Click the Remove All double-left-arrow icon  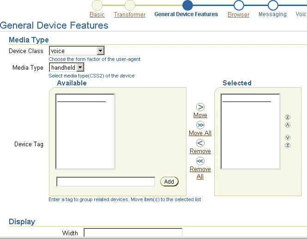click(200, 161)
